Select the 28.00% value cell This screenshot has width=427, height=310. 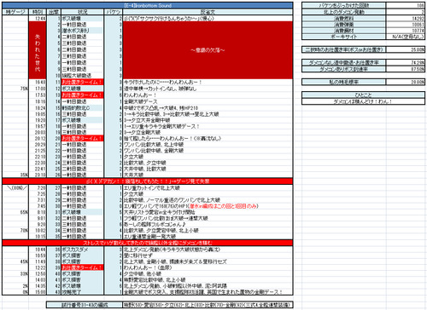(x=406, y=82)
